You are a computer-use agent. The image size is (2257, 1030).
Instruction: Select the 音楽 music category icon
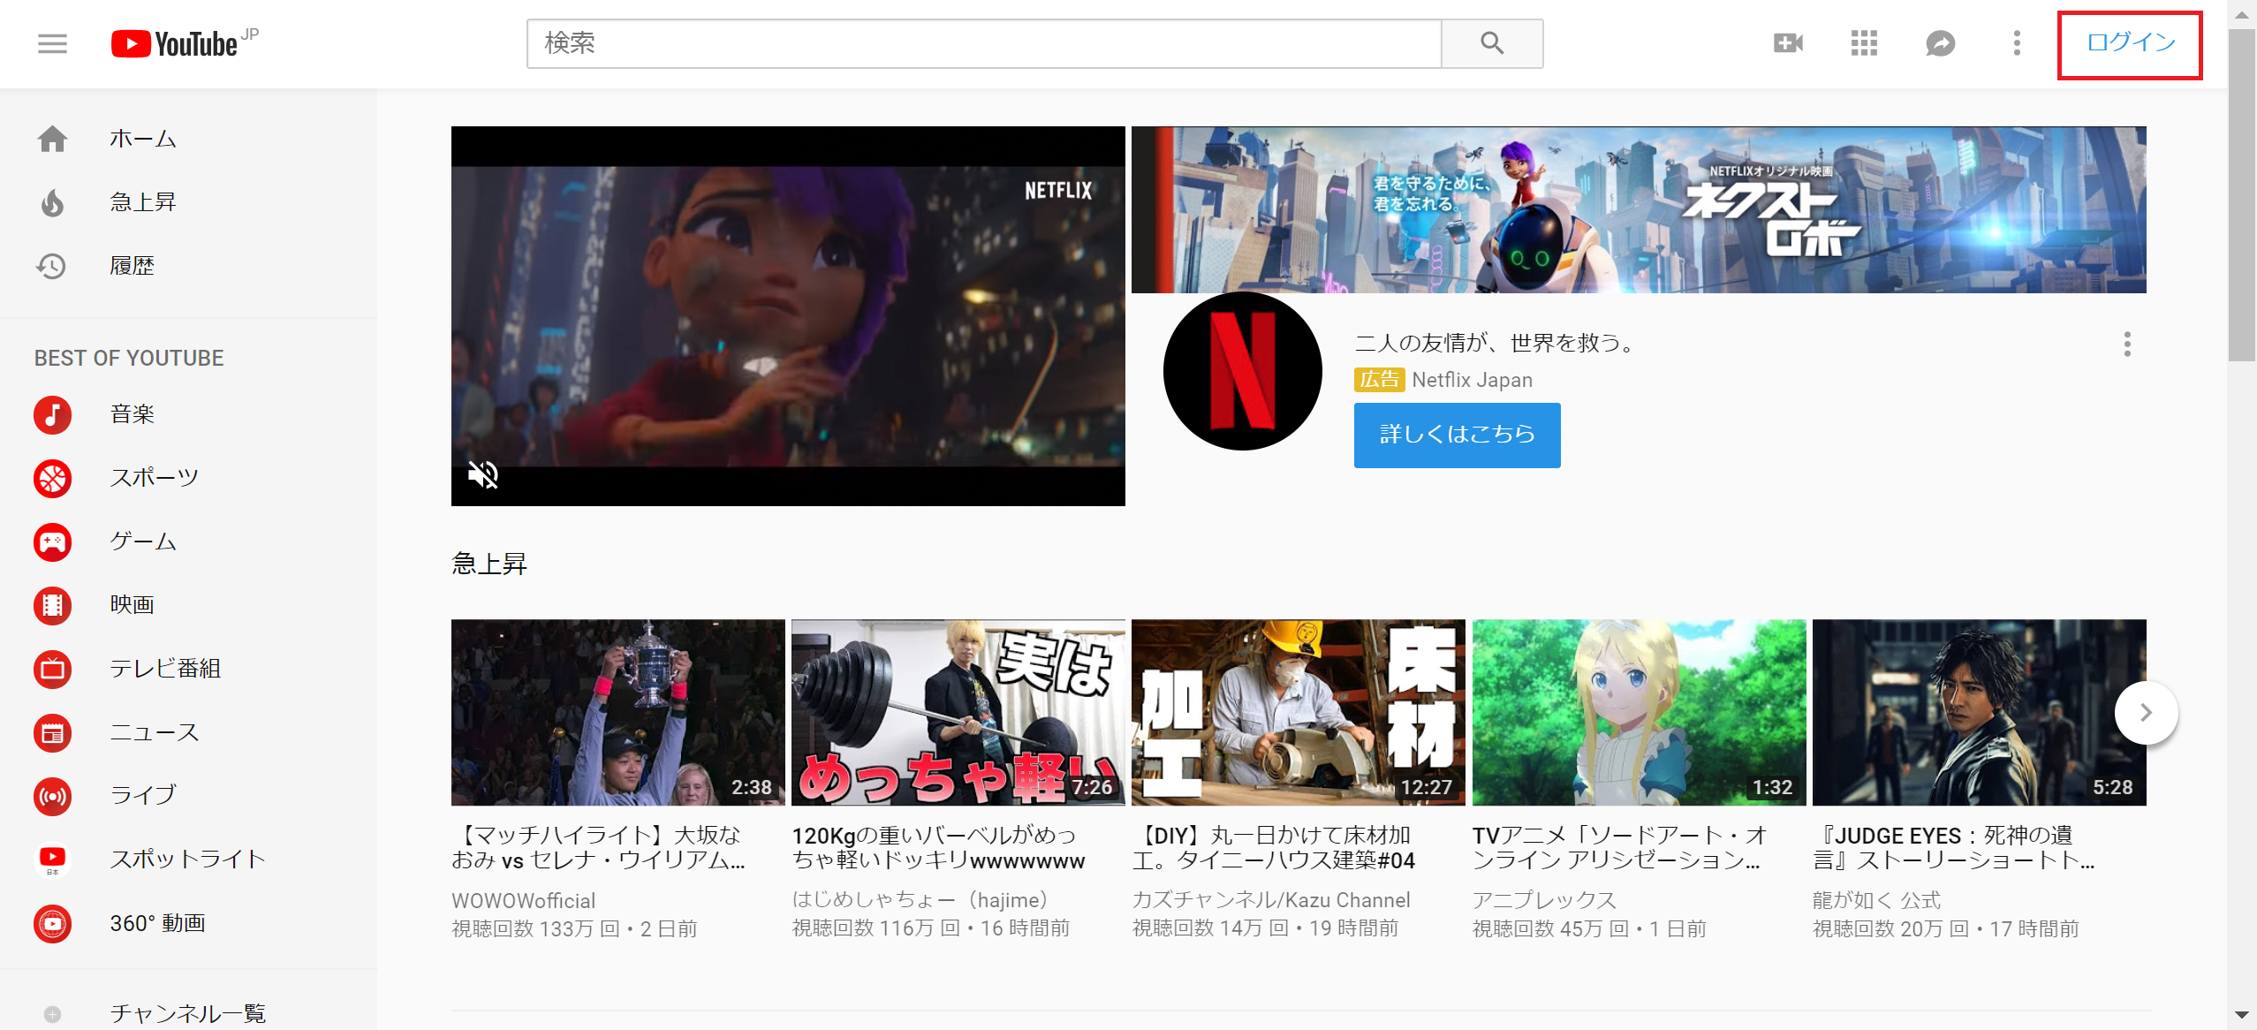point(52,414)
